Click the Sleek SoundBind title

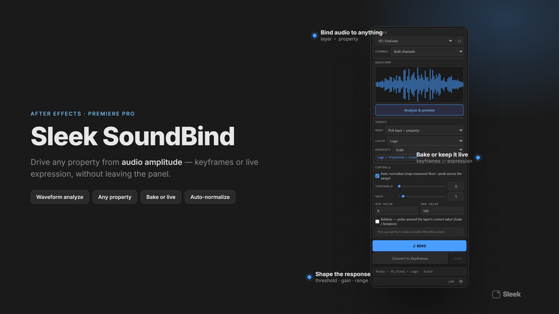click(x=132, y=136)
